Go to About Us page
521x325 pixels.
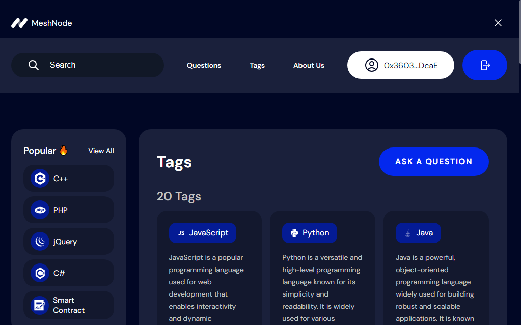[309, 66]
